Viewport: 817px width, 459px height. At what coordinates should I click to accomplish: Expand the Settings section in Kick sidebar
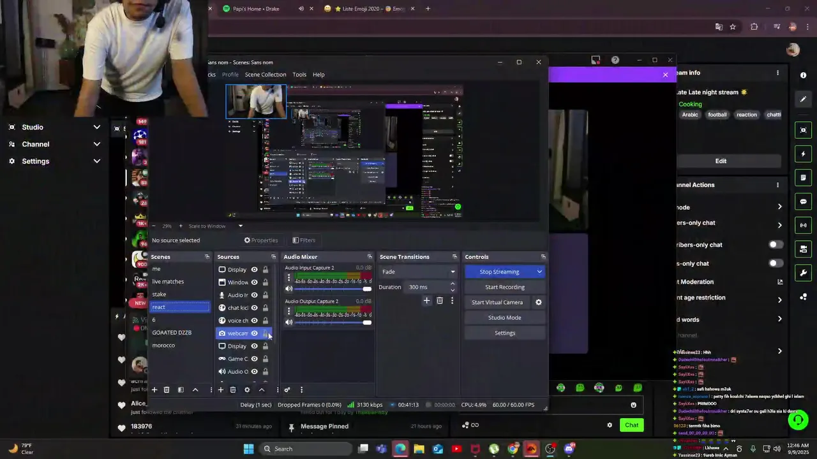point(97,161)
